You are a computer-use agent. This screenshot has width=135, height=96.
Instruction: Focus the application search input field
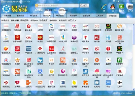pyautogui.click(x=57, y=5)
